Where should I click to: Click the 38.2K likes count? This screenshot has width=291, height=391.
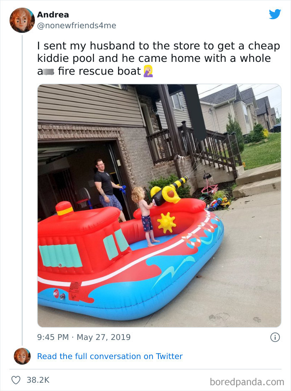coord(38,380)
